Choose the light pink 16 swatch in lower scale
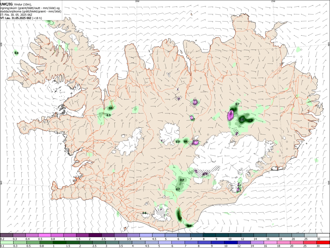Image resolution: width=330 pixels, height=248 pixels. coord(270,242)
